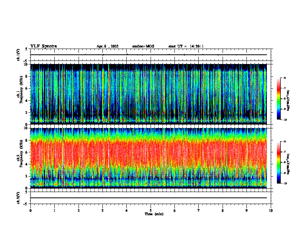Click the start UT 14:30:1 text

tap(186, 46)
